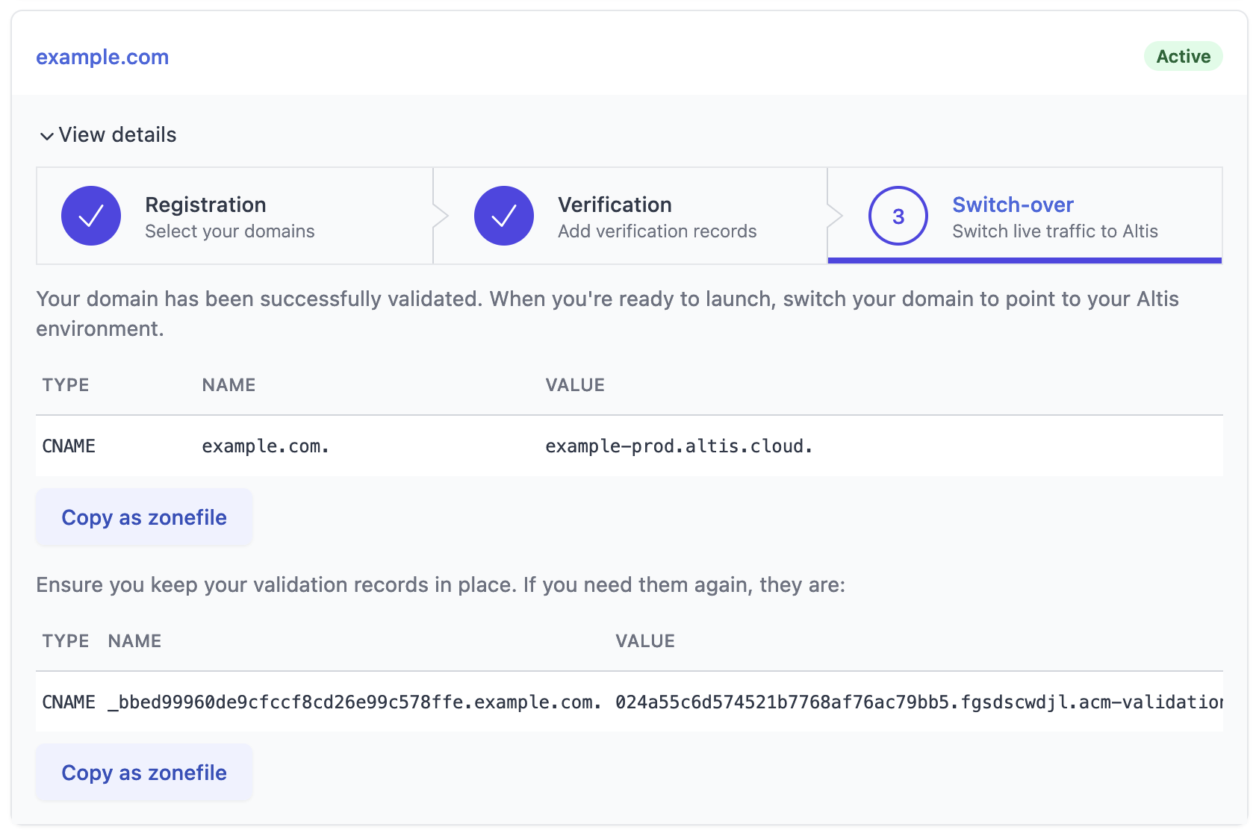This screenshot has width=1259, height=836.
Task: Select the example-prod.altis.cloud. value
Action: tap(678, 446)
